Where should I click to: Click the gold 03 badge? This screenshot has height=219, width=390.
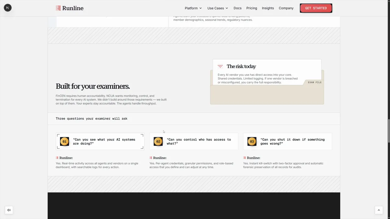click(x=252, y=141)
